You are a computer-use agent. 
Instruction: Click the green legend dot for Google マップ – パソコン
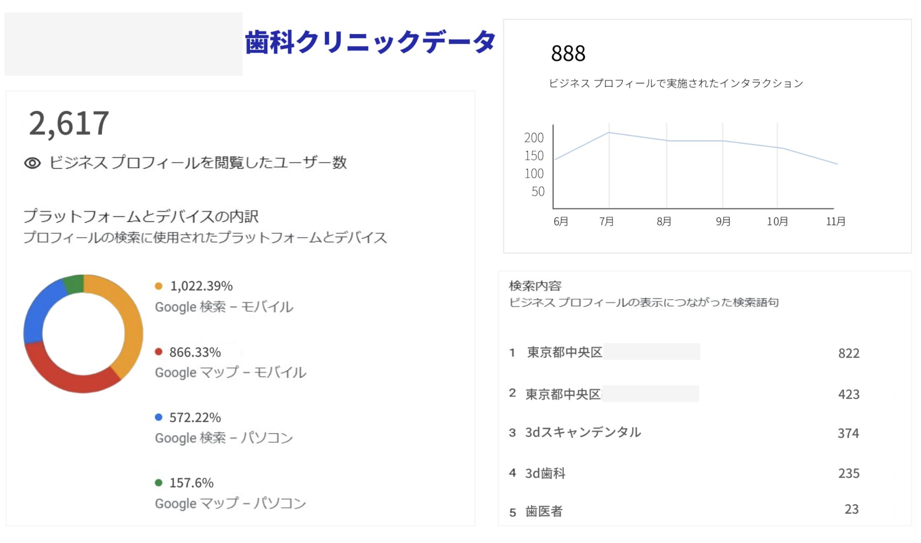[x=159, y=483]
